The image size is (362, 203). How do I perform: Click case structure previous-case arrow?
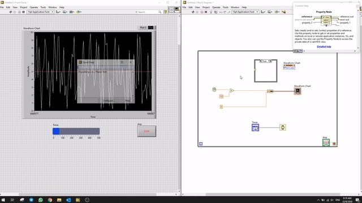[x=261, y=61]
